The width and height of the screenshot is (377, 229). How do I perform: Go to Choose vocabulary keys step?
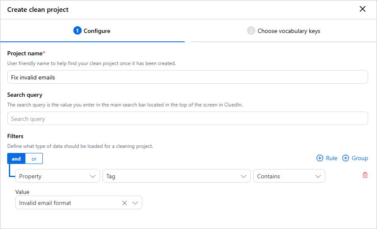coord(283,31)
